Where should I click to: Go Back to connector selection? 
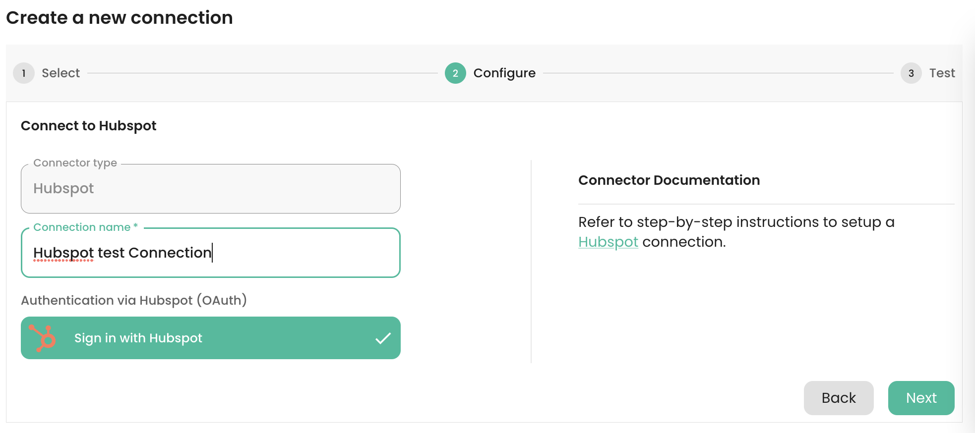click(x=839, y=398)
